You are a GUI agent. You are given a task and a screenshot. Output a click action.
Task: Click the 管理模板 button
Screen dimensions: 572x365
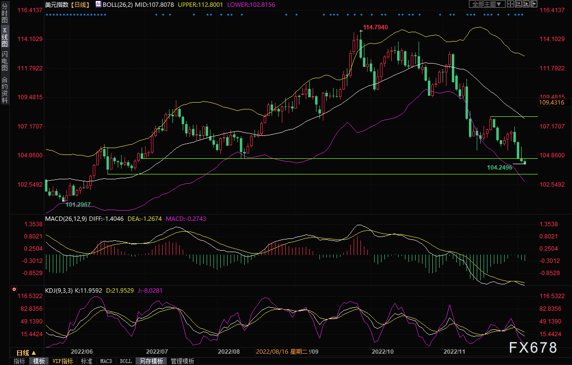click(182, 361)
